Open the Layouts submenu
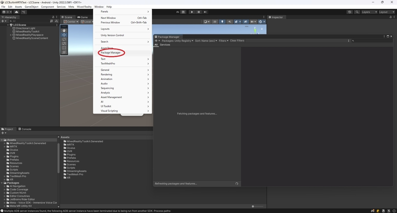 (122, 29)
